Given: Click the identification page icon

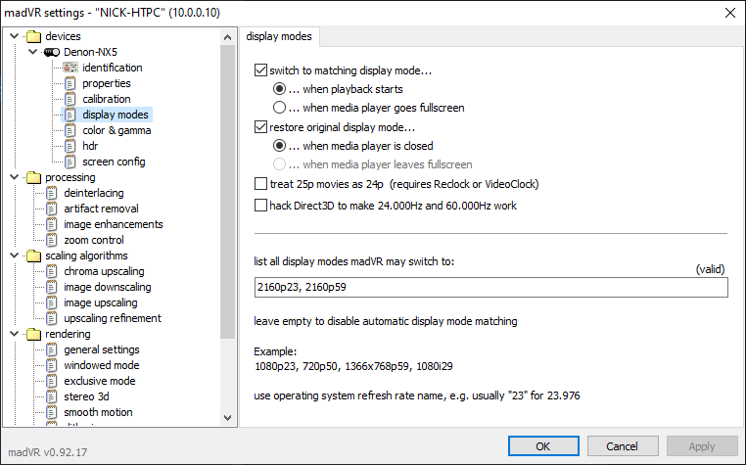Looking at the screenshot, I should 70,68.
